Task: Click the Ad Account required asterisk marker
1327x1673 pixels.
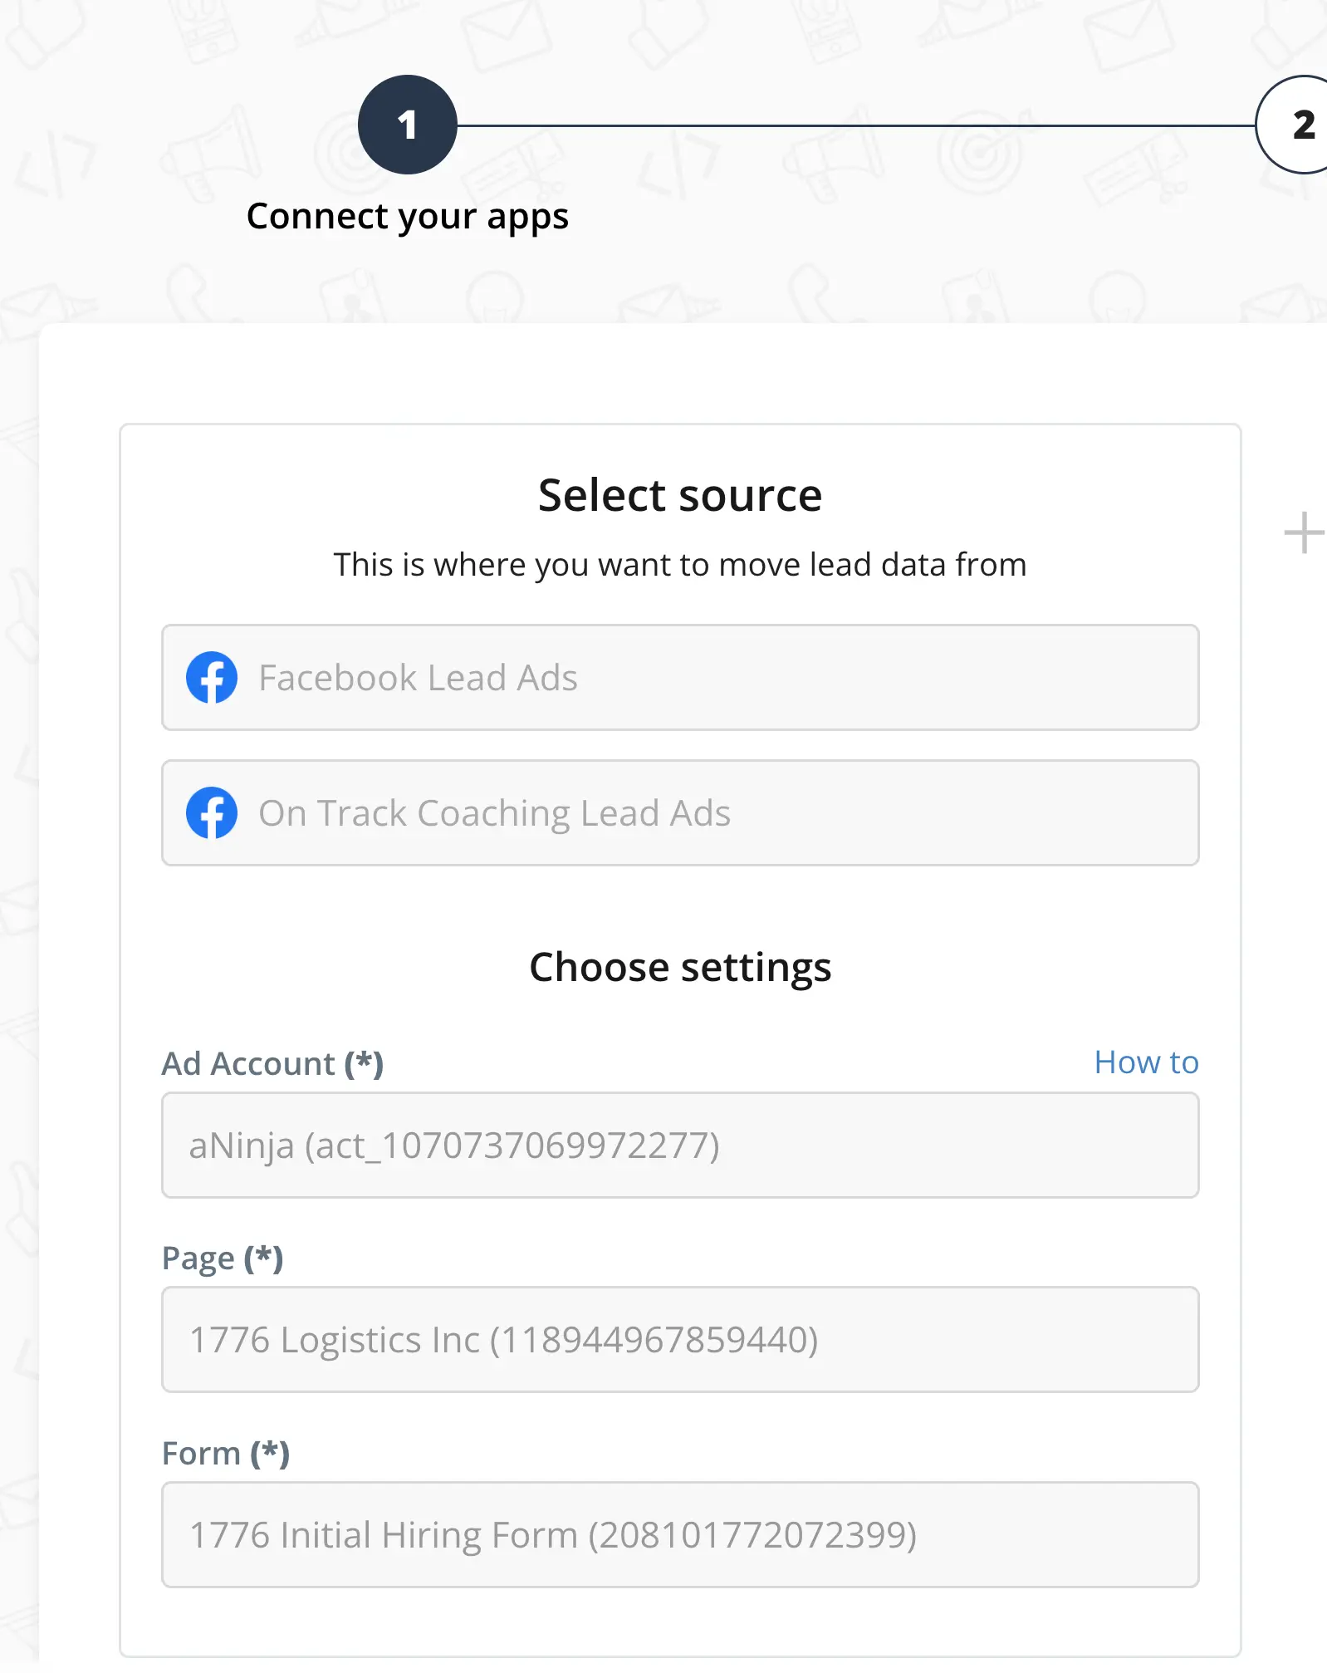Action: [x=364, y=1062]
